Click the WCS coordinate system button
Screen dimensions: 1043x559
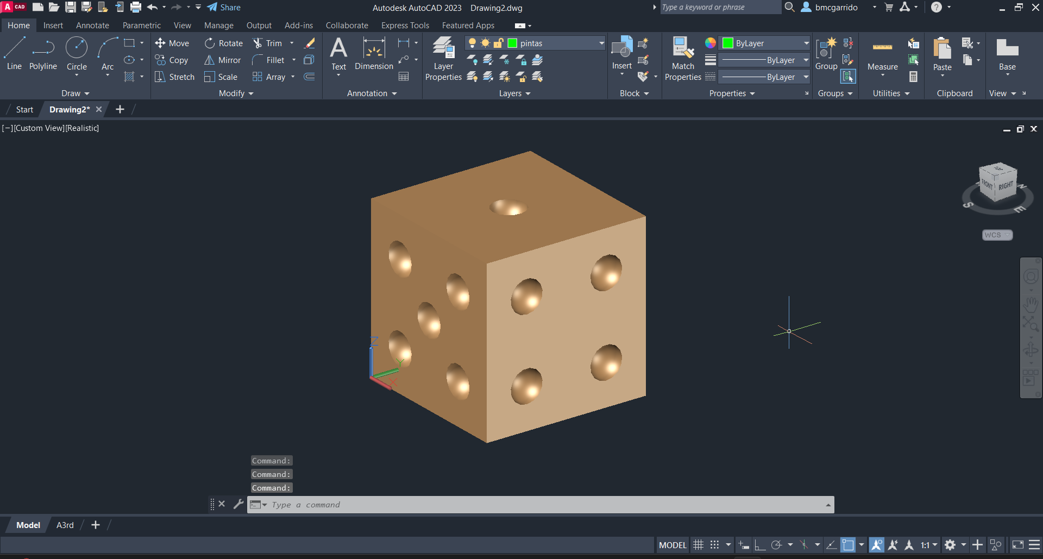tap(997, 235)
